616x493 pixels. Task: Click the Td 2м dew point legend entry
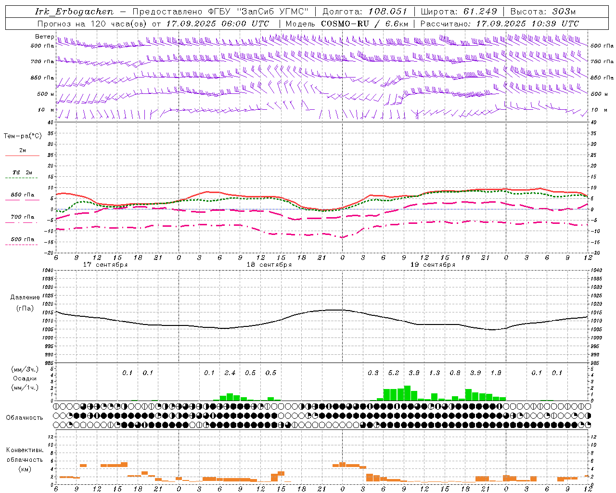22,172
